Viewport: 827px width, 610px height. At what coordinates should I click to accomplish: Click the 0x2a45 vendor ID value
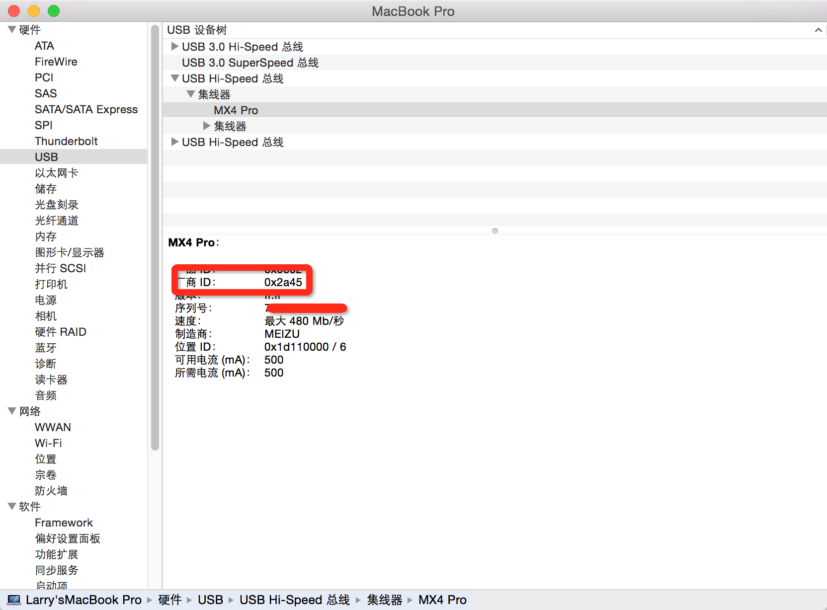283,282
